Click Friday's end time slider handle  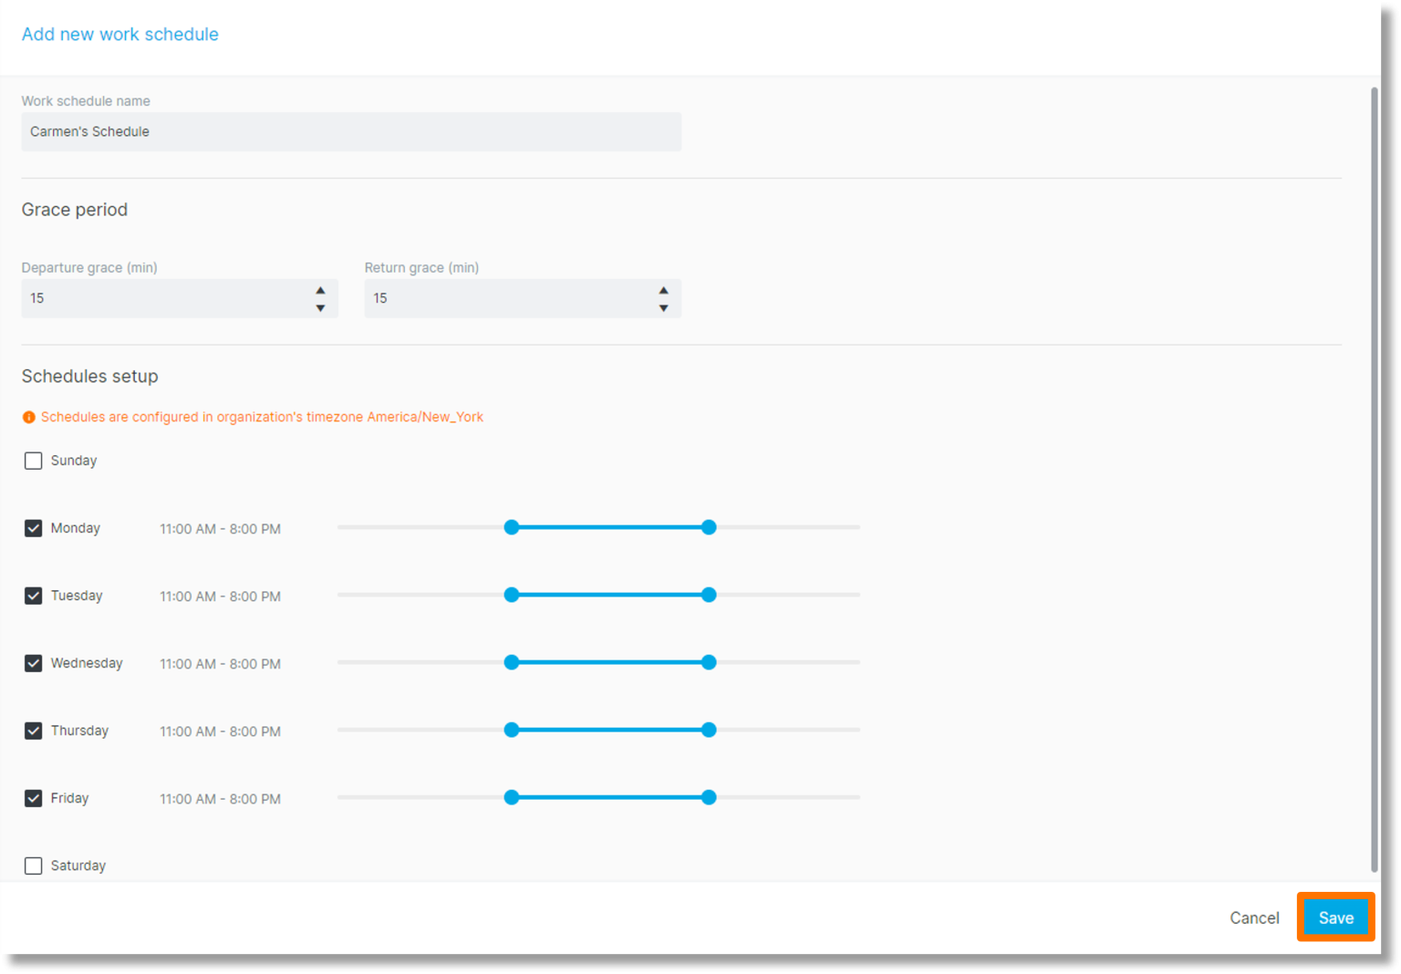[x=709, y=797]
